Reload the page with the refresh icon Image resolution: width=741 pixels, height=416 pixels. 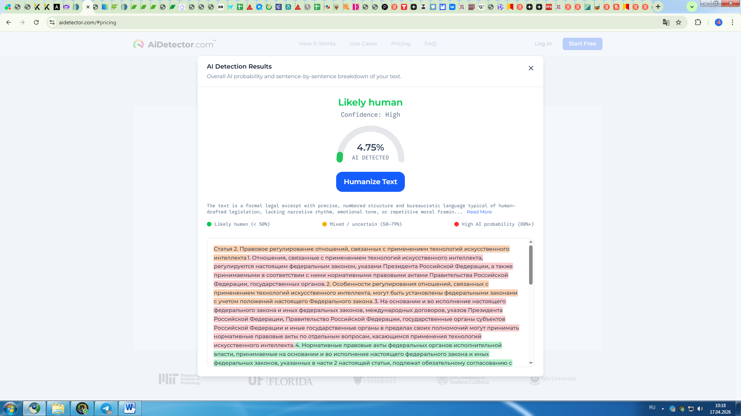(36, 22)
